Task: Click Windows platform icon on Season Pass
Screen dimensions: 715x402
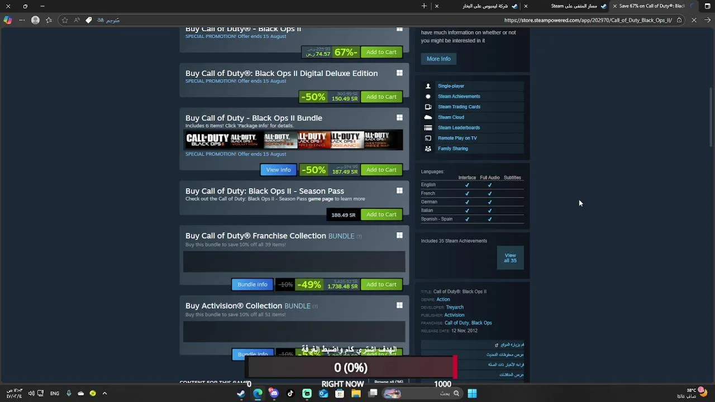Action: point(399,190)
